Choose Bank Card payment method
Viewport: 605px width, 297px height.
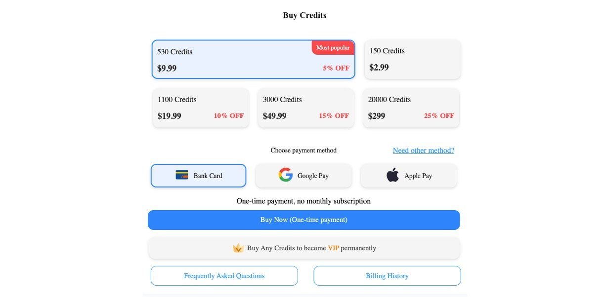click(x=198, y=176)
